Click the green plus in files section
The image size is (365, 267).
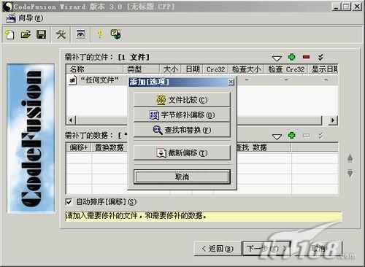point(291,57)
